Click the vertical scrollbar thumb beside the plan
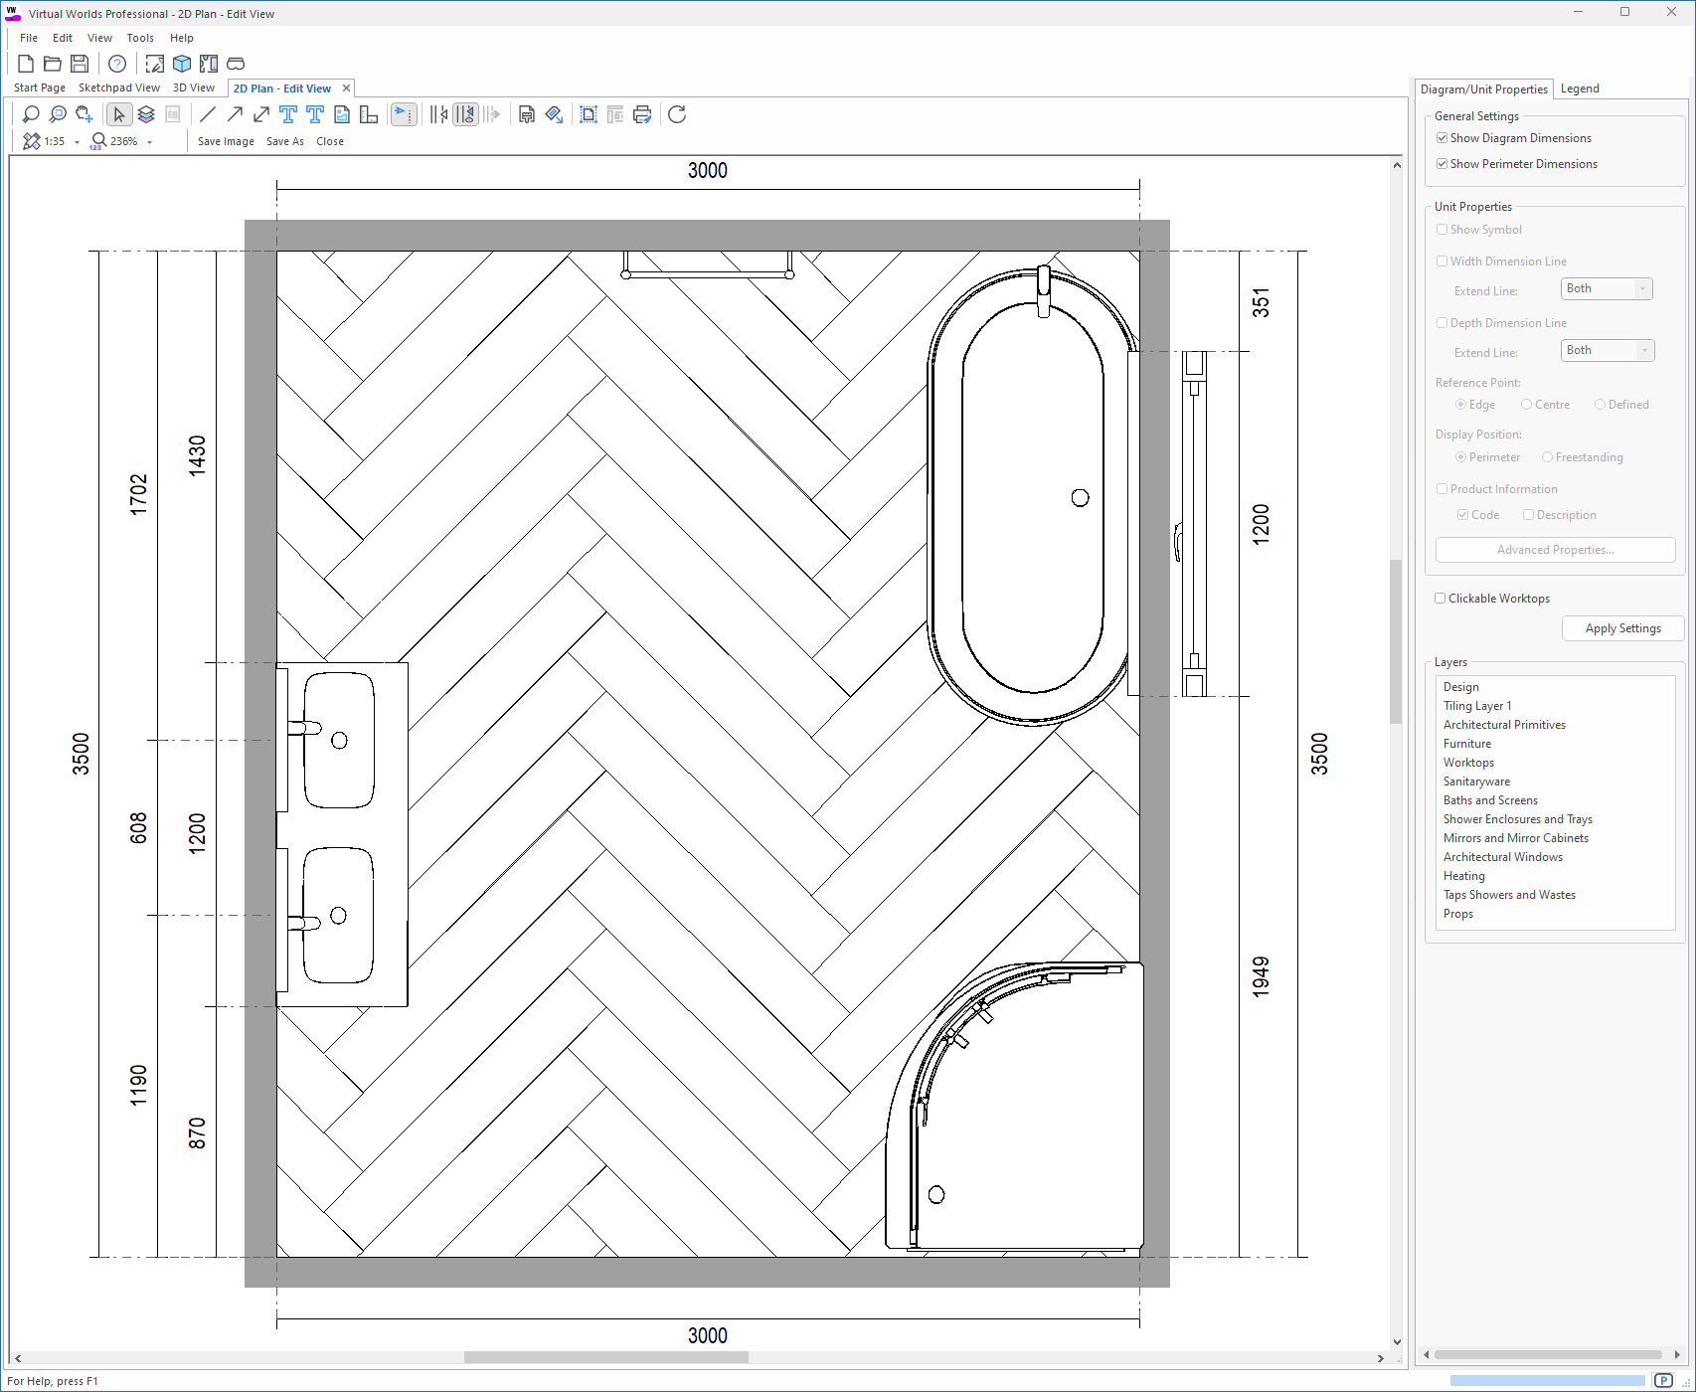The image size is (1696, 1392). [x=1396, y=641]
